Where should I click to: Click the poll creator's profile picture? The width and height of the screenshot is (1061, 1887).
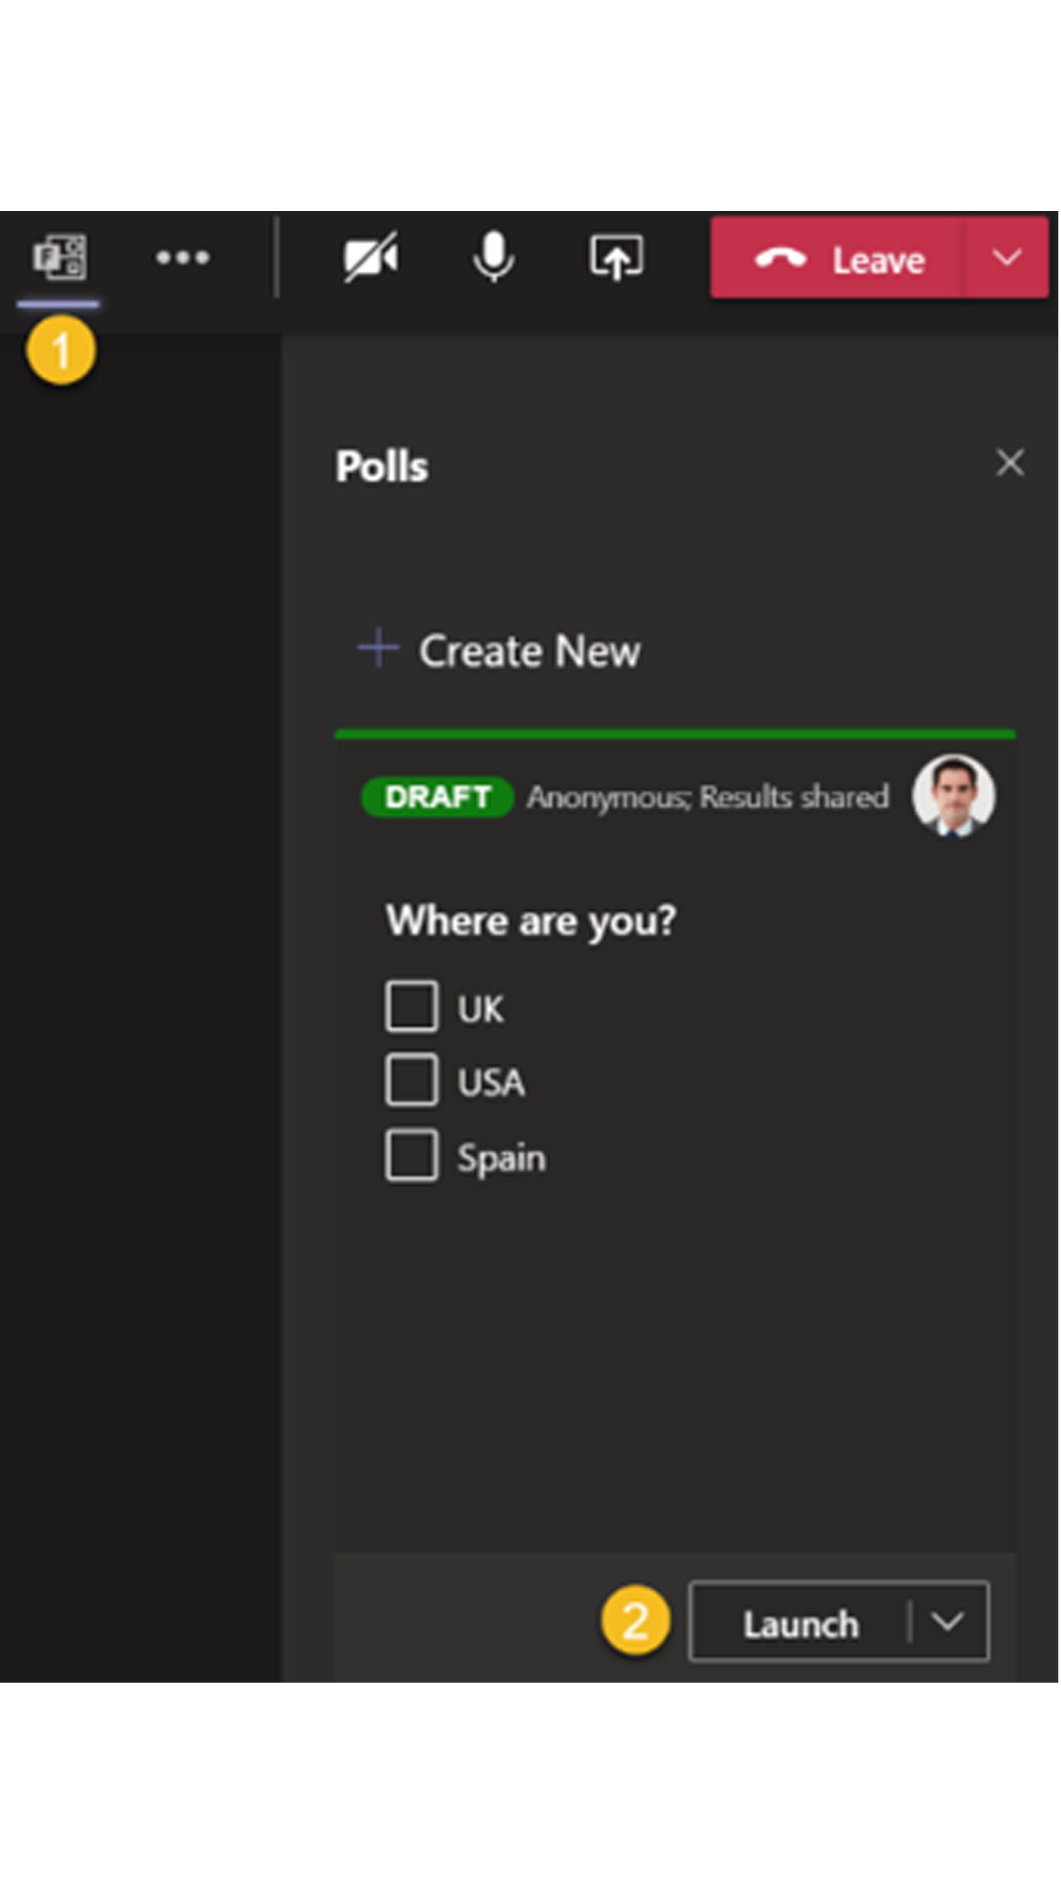pyautogui.click(x=953, y=796)
